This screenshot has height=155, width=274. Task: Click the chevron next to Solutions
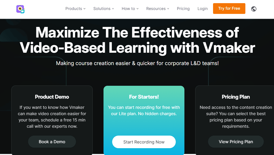113,9
